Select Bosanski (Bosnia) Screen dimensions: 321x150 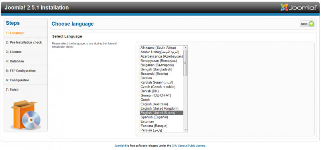tap(162, 74)
